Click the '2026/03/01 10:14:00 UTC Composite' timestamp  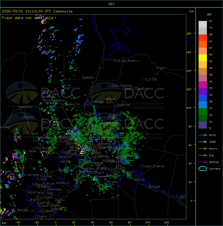(x=37, y=11)
